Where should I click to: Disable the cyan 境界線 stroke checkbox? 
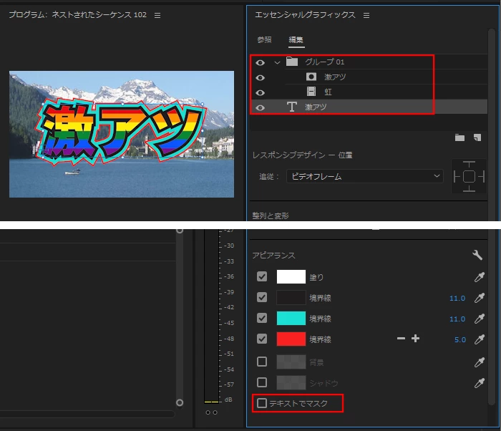coord(262,318)
